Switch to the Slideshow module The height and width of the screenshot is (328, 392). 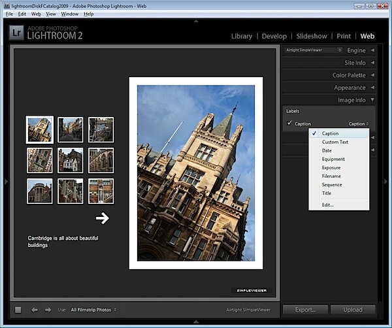coord(312,36)
